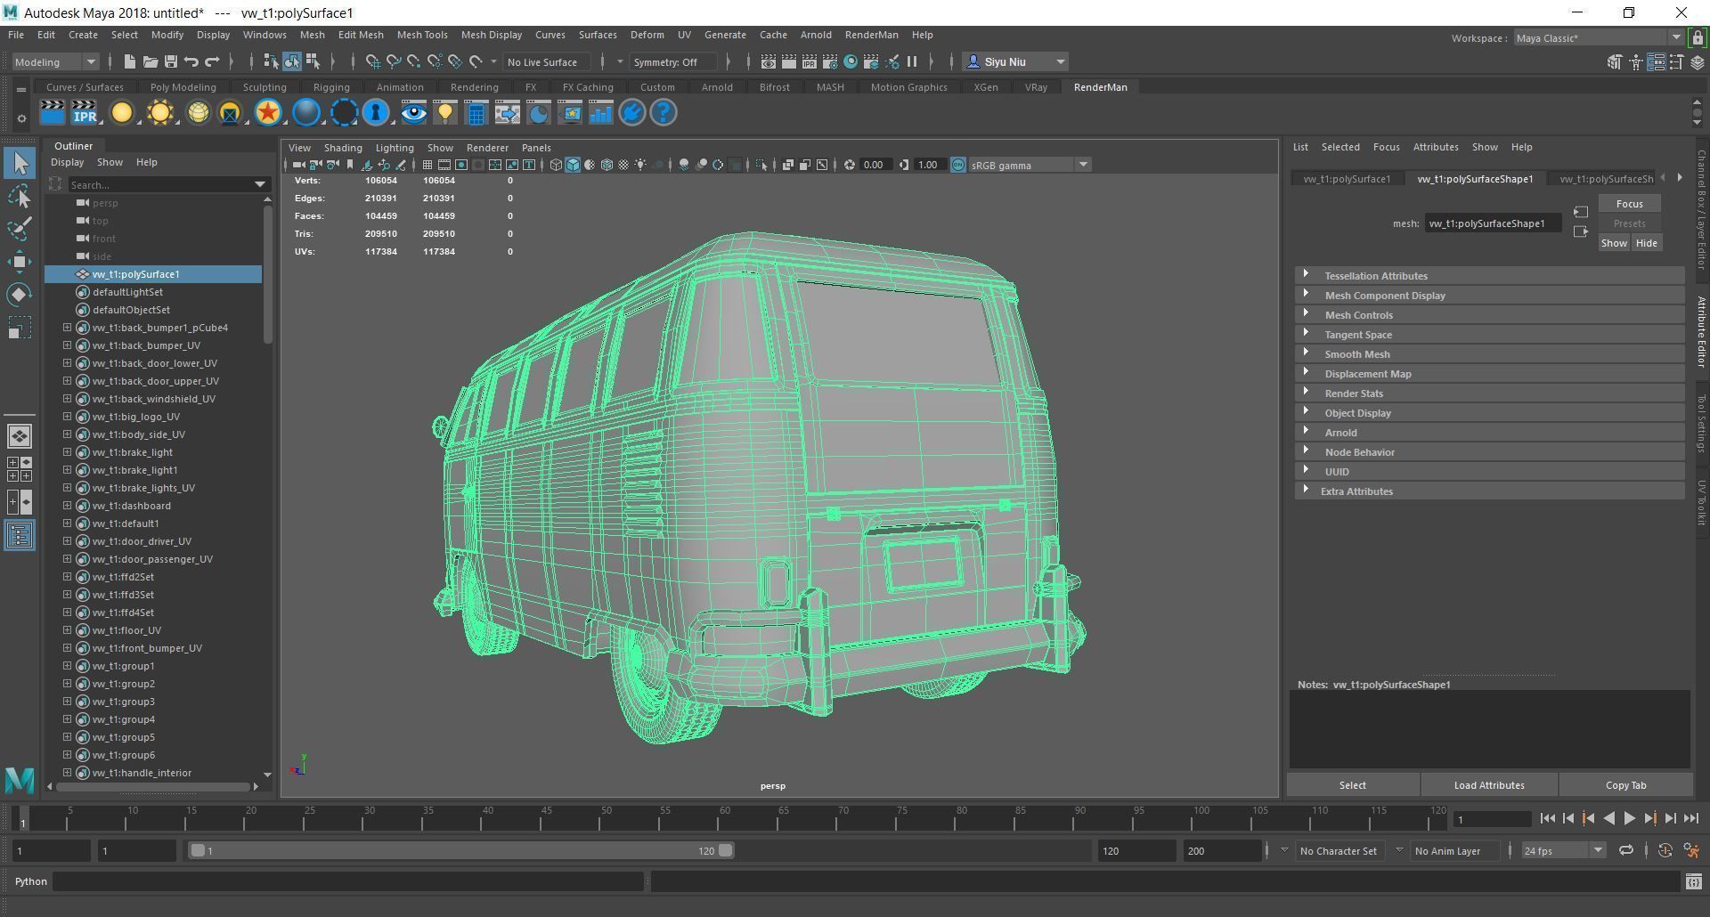The image size is (1710, 917).
Task: Switch to the Poly Modeling shelf tab
Action: pos(183,87)
